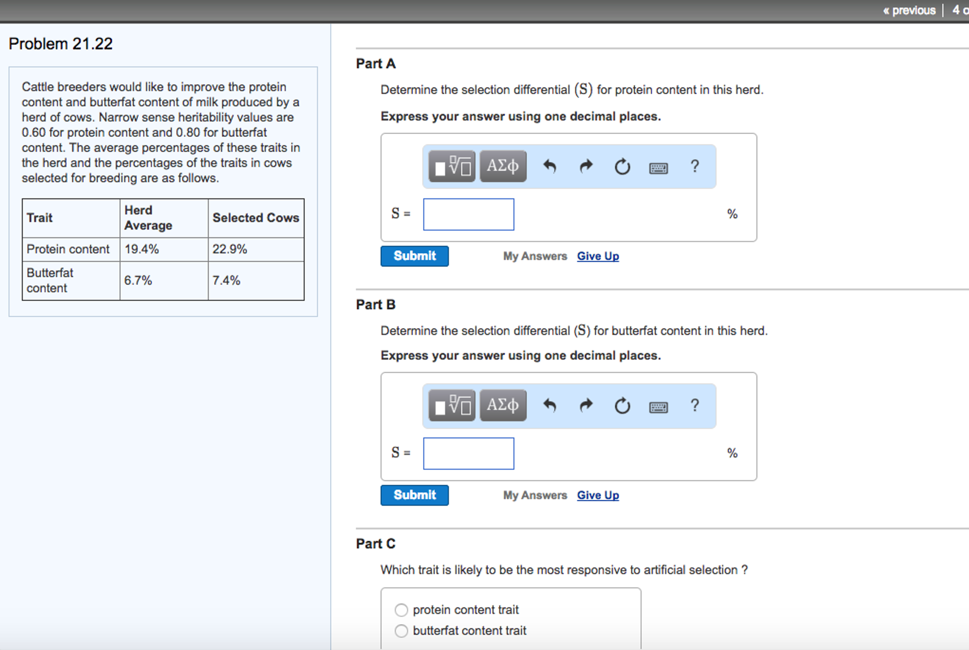The image size is (969, 650).
Task: Reset the Part A answer field
Action: tap(622, 166)
